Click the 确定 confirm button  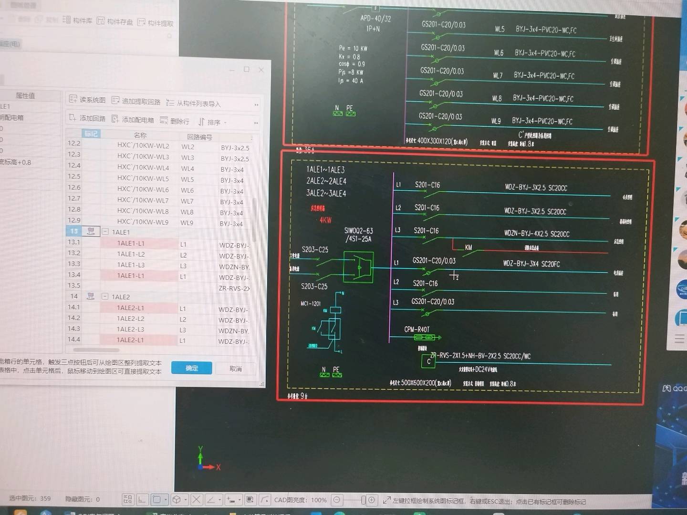[x=192, y=368]
